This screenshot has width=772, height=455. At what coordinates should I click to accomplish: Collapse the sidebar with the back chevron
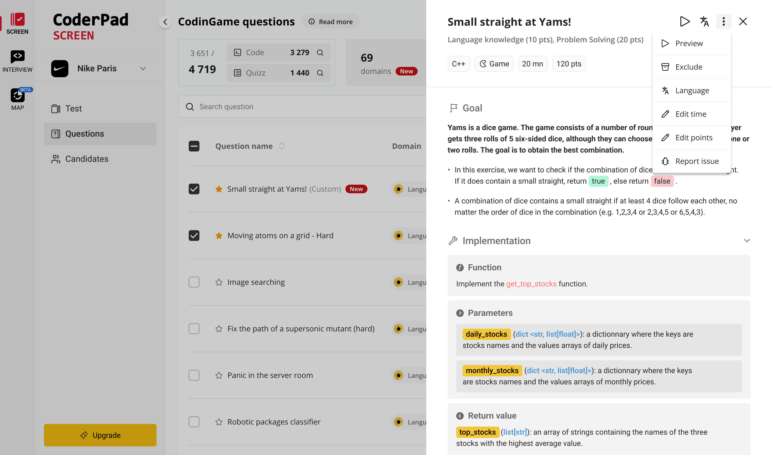(165, 22)
